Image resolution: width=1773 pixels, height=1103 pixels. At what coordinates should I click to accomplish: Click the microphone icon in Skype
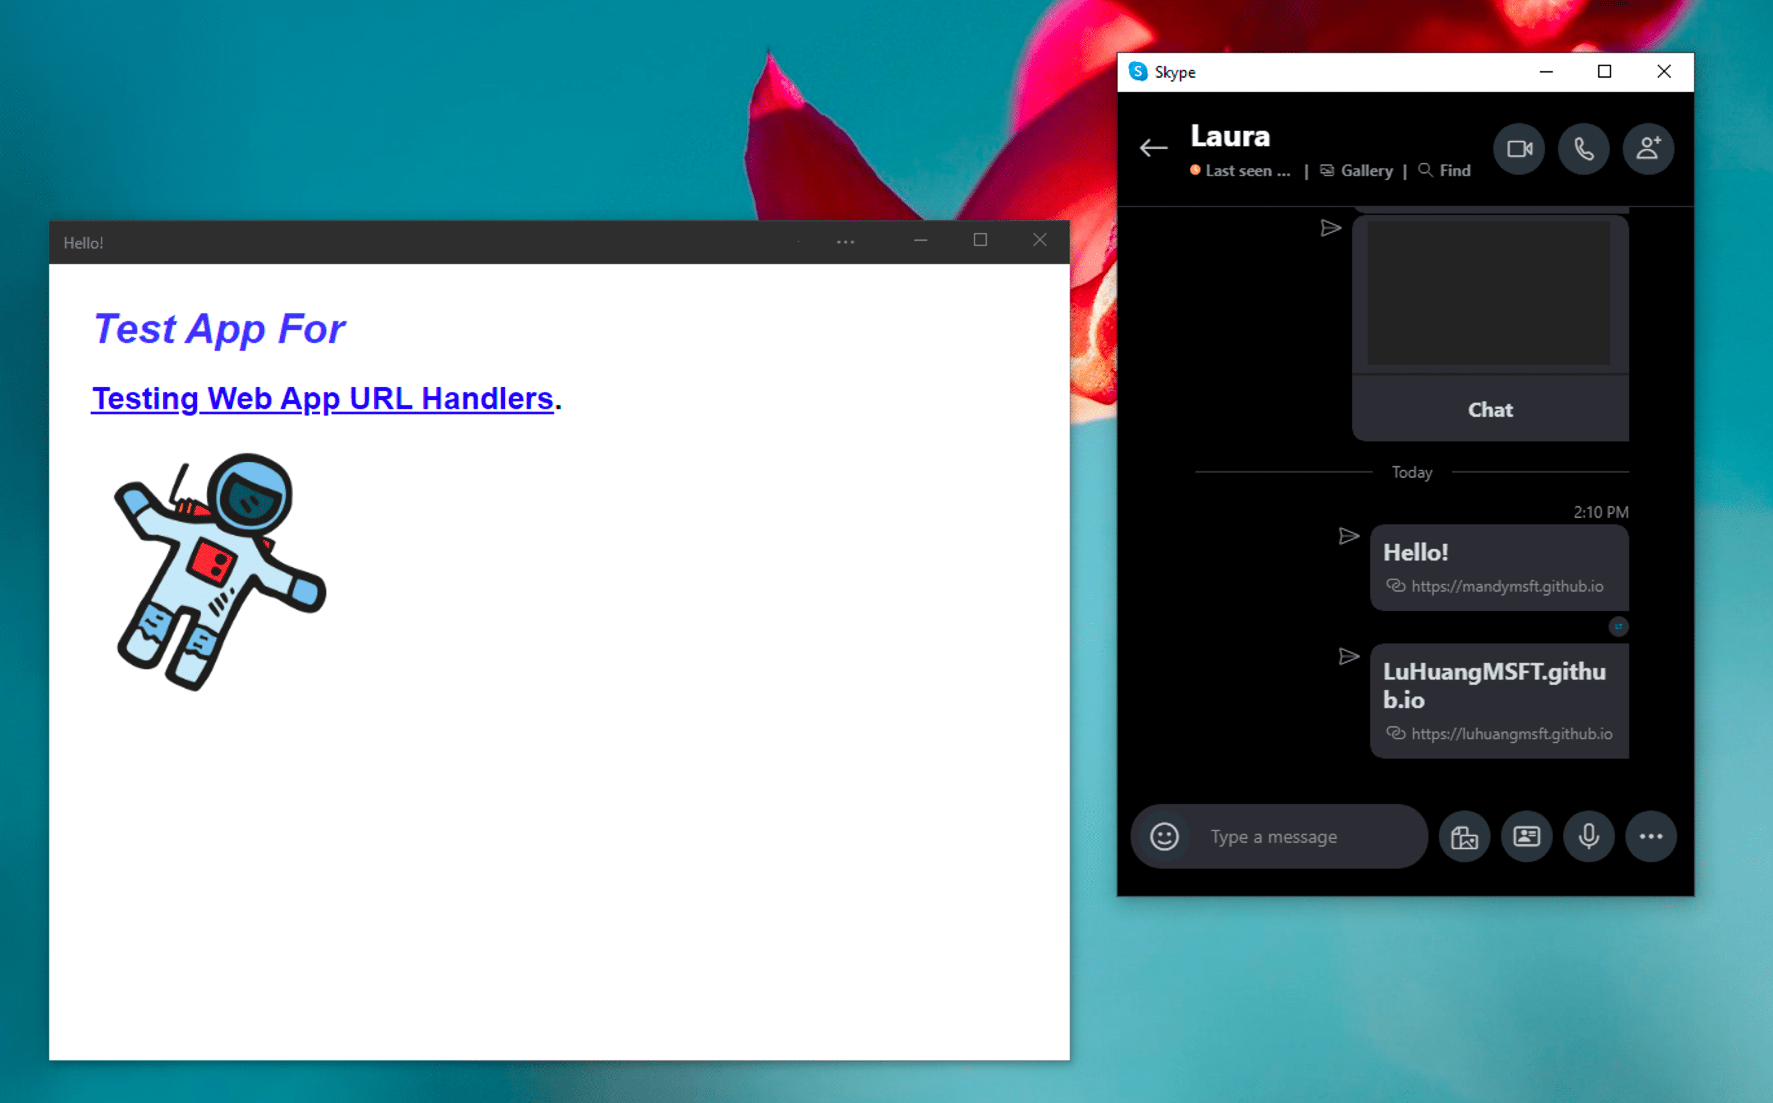pos(1587,836)
